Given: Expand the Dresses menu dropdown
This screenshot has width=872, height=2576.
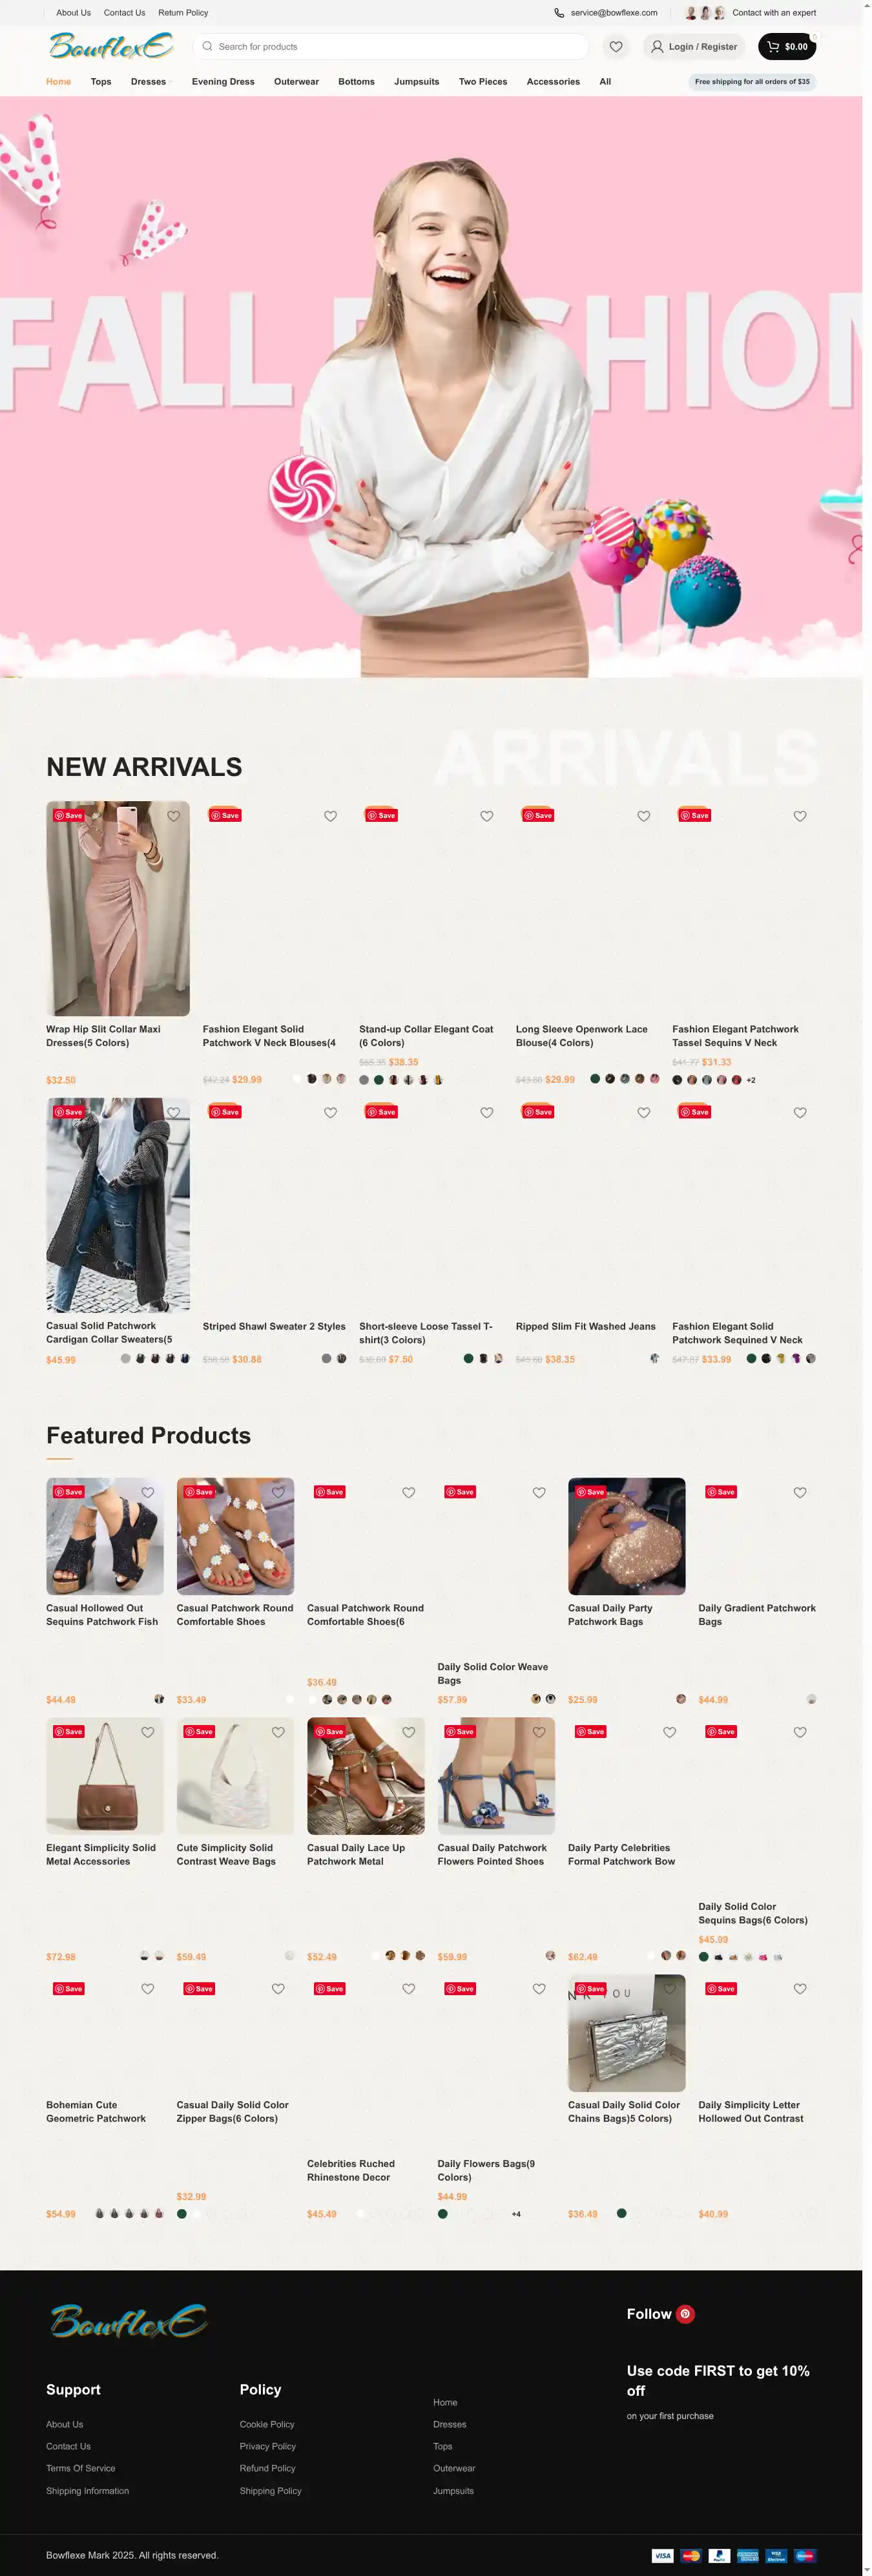Looking at the screenshot, I should [x=150, y=82].
